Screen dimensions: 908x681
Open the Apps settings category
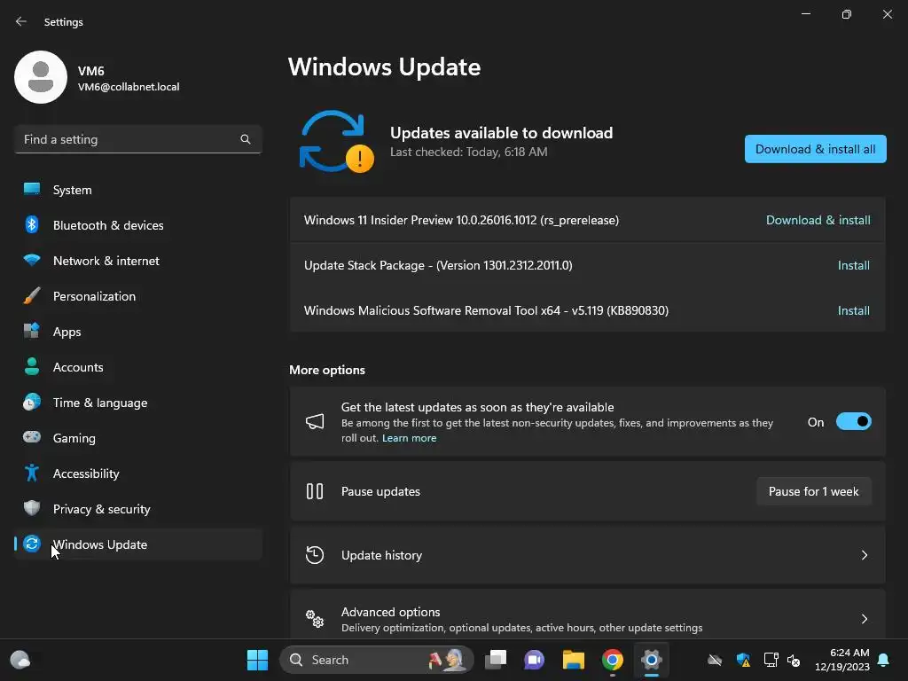pyautogui.click(x=138, y=332)
